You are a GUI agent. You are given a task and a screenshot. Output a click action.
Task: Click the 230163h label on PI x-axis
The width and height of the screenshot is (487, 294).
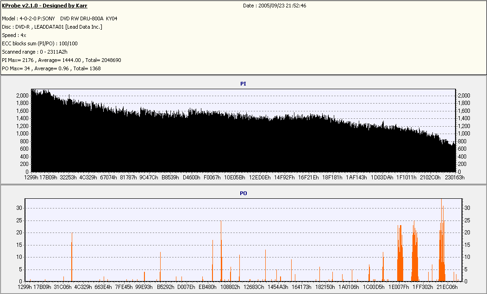(455, 178)
